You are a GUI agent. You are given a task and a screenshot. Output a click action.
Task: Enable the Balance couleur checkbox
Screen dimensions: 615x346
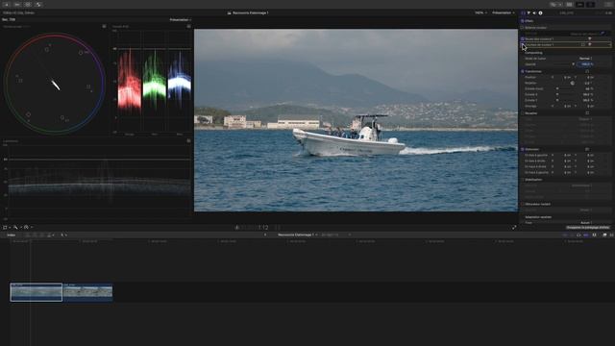pos(523,28)
